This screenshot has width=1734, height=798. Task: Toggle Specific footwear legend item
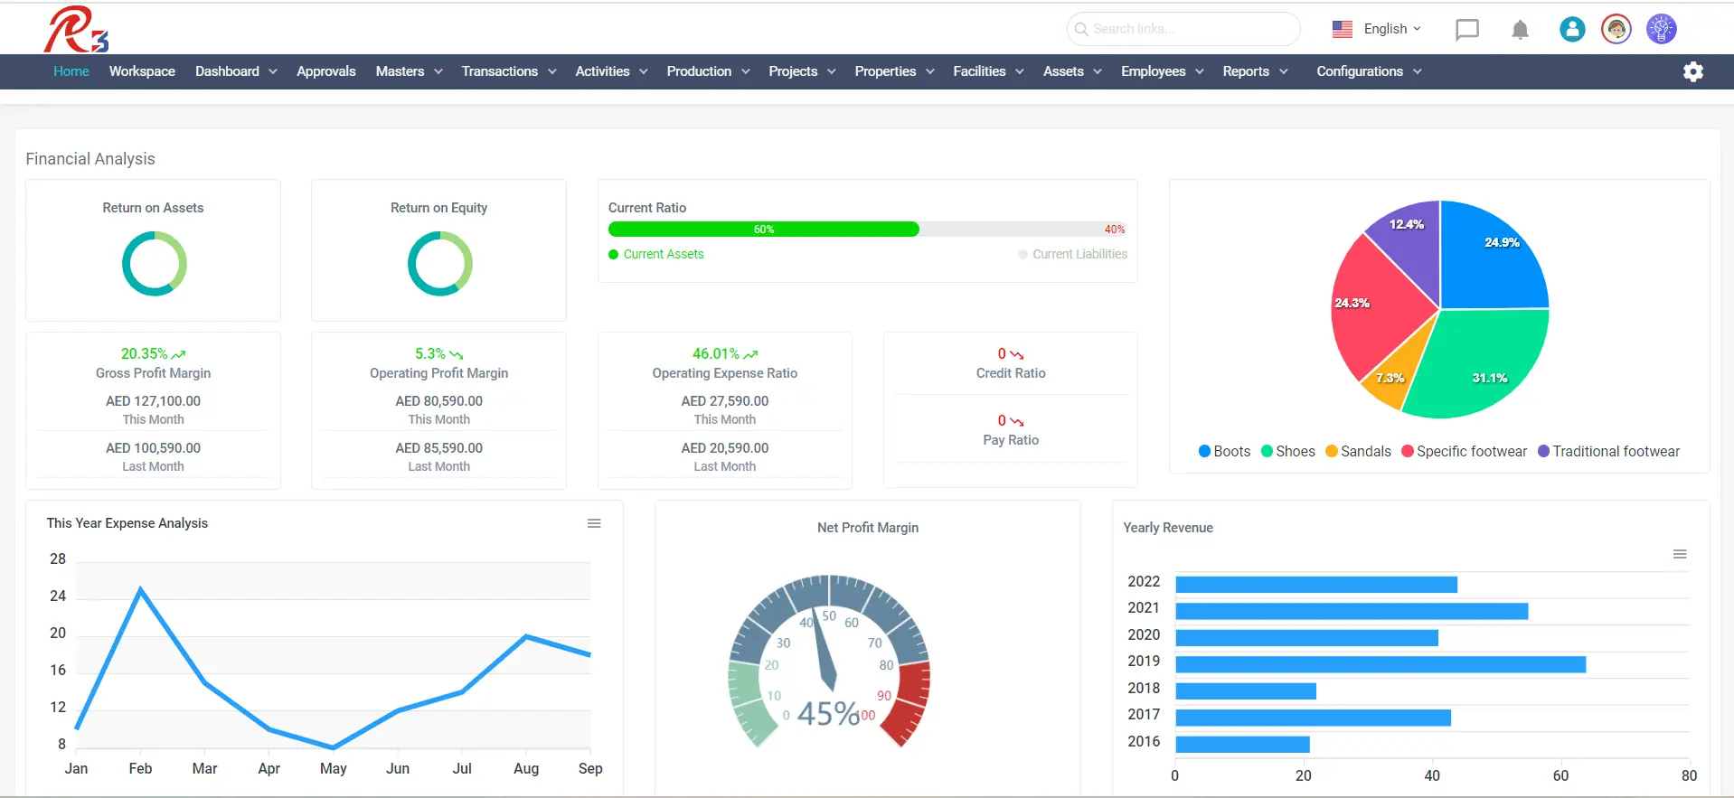(1464, 451)
